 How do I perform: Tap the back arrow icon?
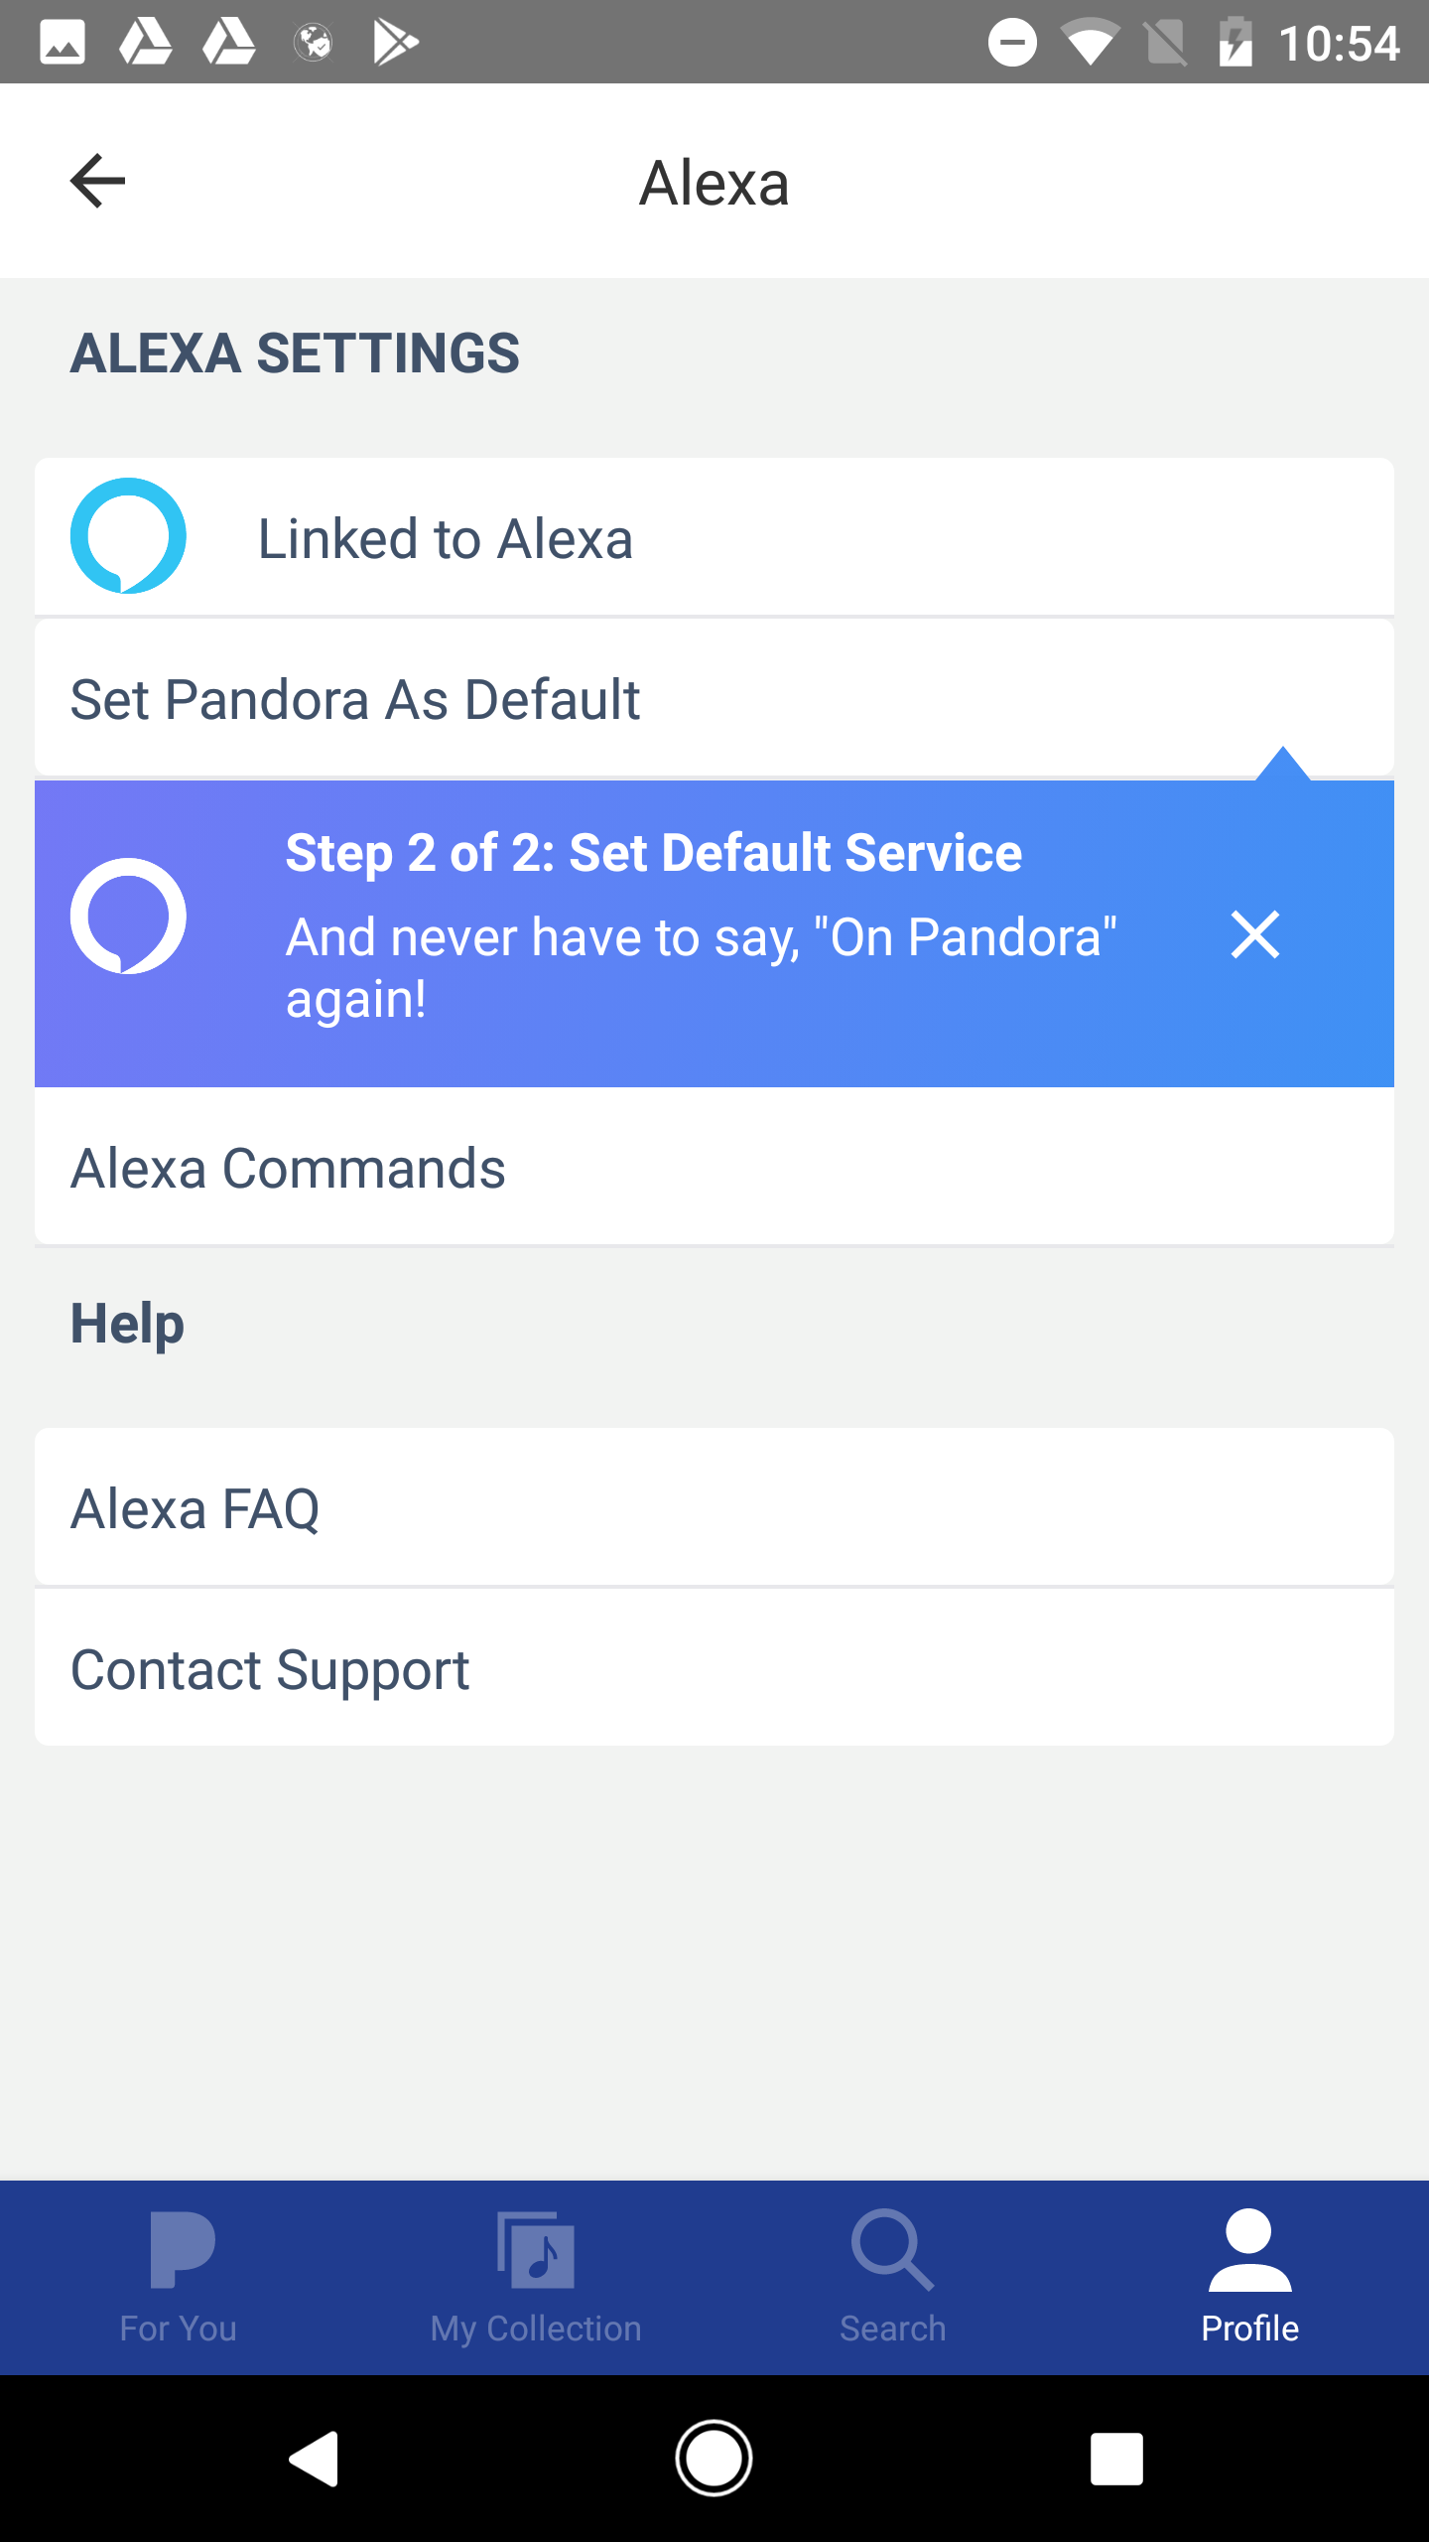coord(97,181)
